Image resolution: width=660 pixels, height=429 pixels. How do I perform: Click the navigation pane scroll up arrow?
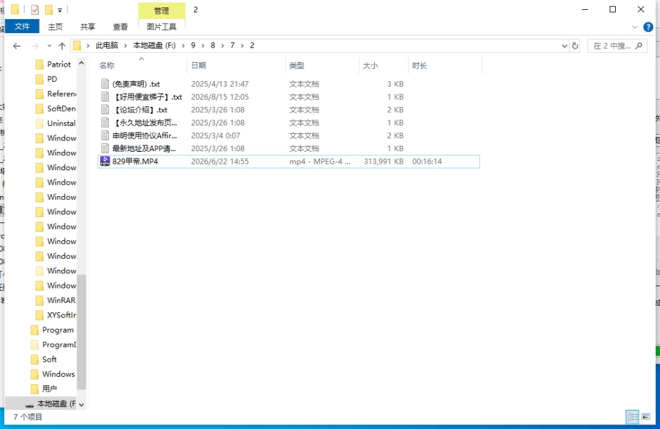82,63
